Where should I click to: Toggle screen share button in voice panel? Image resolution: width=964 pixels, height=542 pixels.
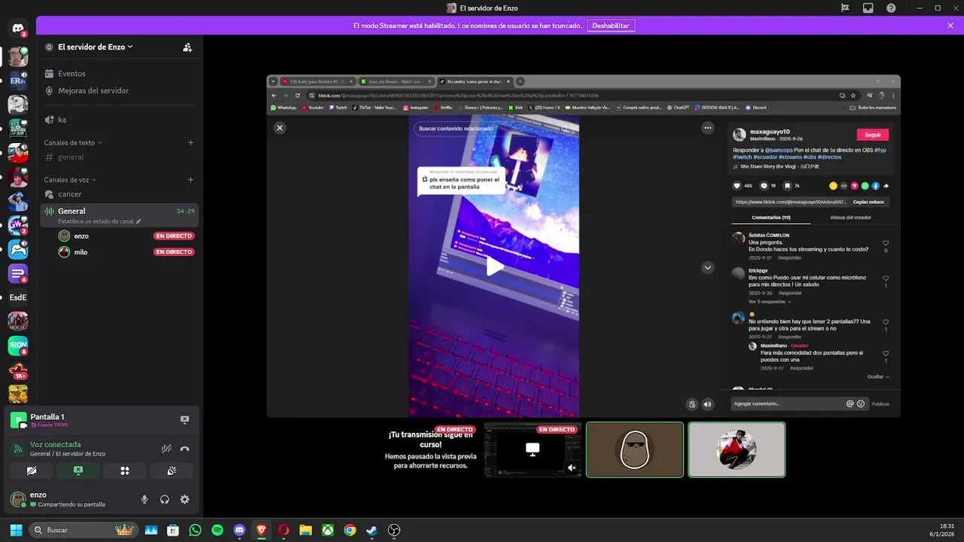78,470
